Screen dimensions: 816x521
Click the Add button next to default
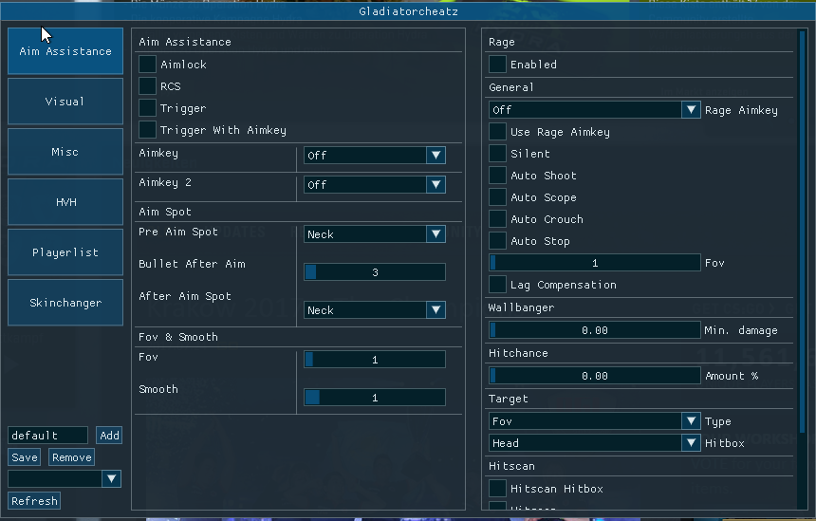point(109,436)
